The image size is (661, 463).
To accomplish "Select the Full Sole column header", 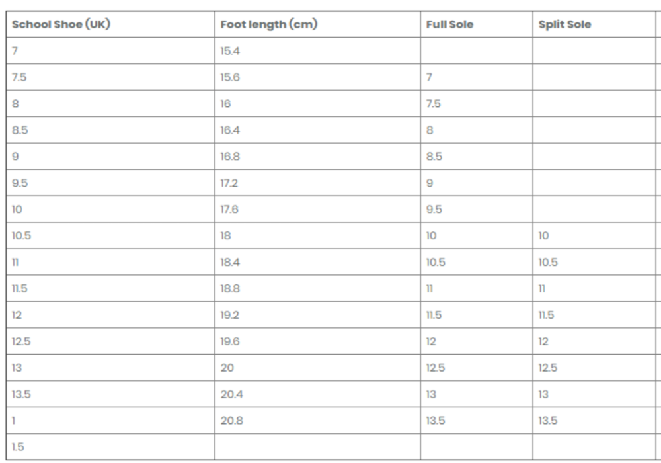I will tap(449, 24).
